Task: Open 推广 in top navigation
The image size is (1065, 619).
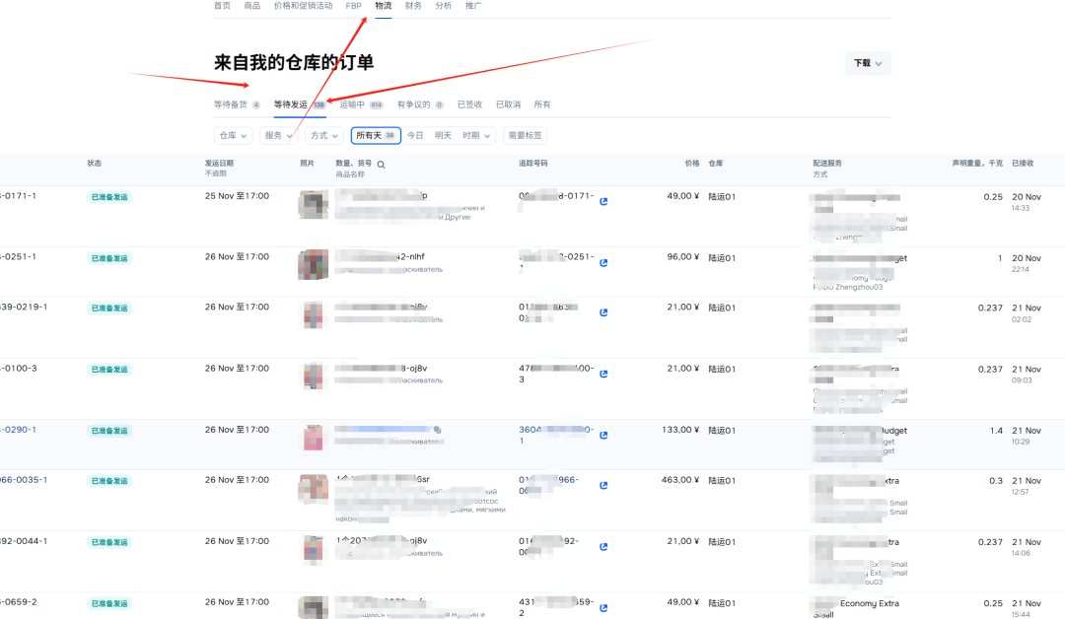Action: [x=473, y=6]
